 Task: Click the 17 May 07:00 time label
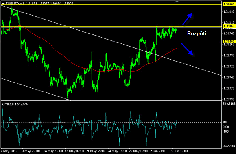(x=74, y=151)
